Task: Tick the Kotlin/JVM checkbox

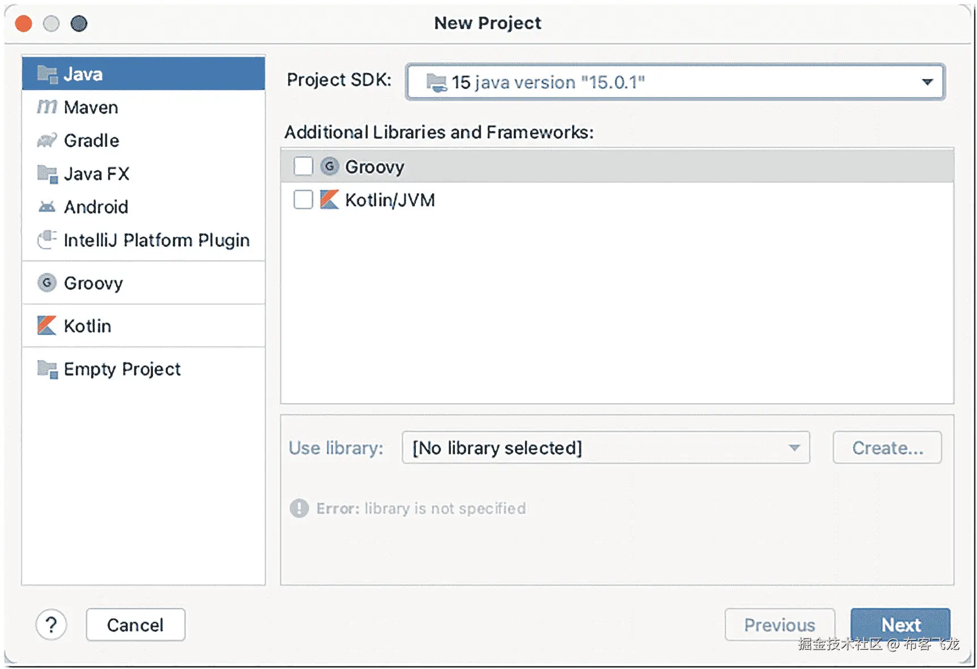Action: 304,200
